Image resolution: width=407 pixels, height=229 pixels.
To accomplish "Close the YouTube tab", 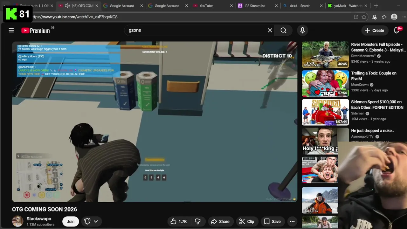I will click(x=231, y=6).
